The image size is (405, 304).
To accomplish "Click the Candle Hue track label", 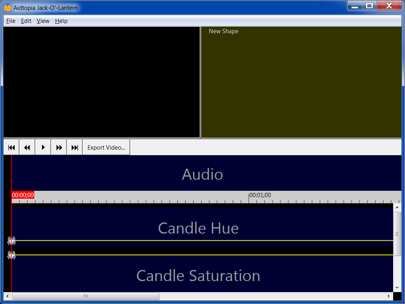I will [198, 228].
